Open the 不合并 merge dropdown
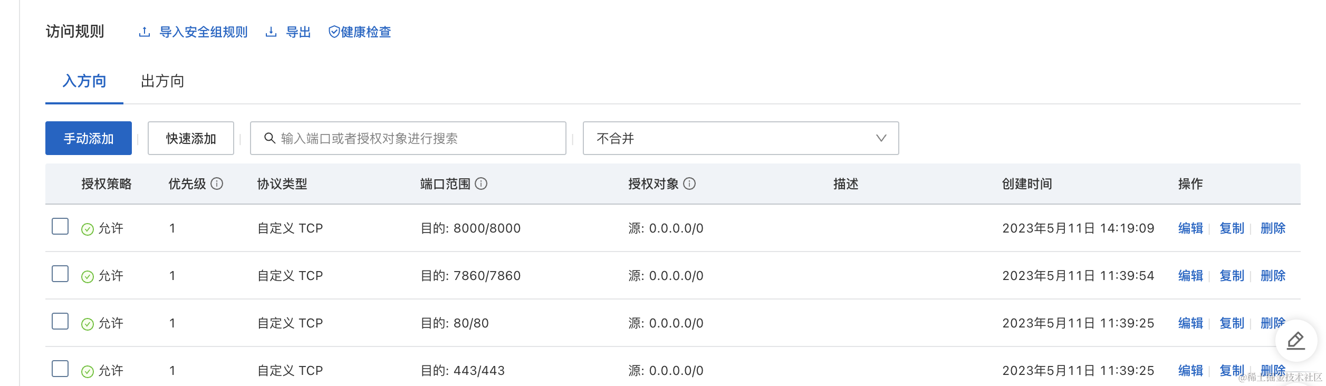Image resolution: width=1326 pixels, height=386 pixels. (x=741, y=138)
